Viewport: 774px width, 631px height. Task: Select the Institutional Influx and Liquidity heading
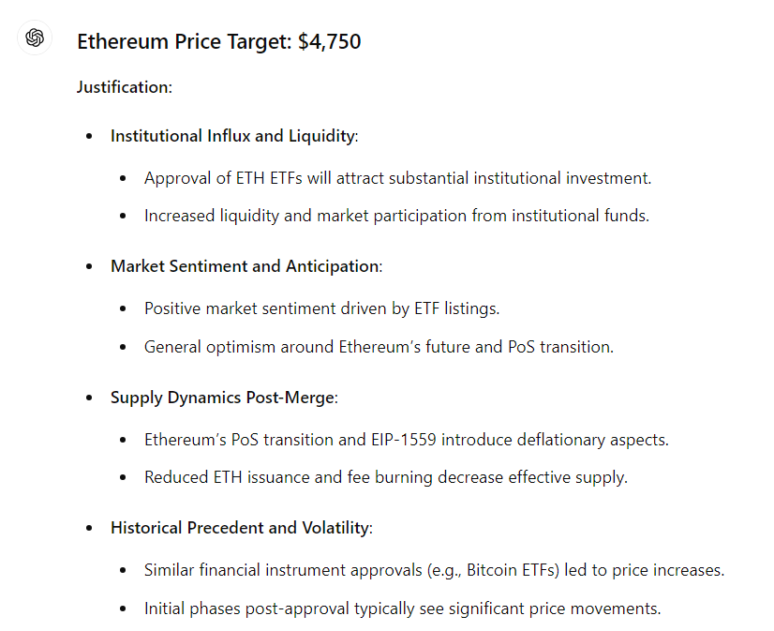click(x=232, y=136)
